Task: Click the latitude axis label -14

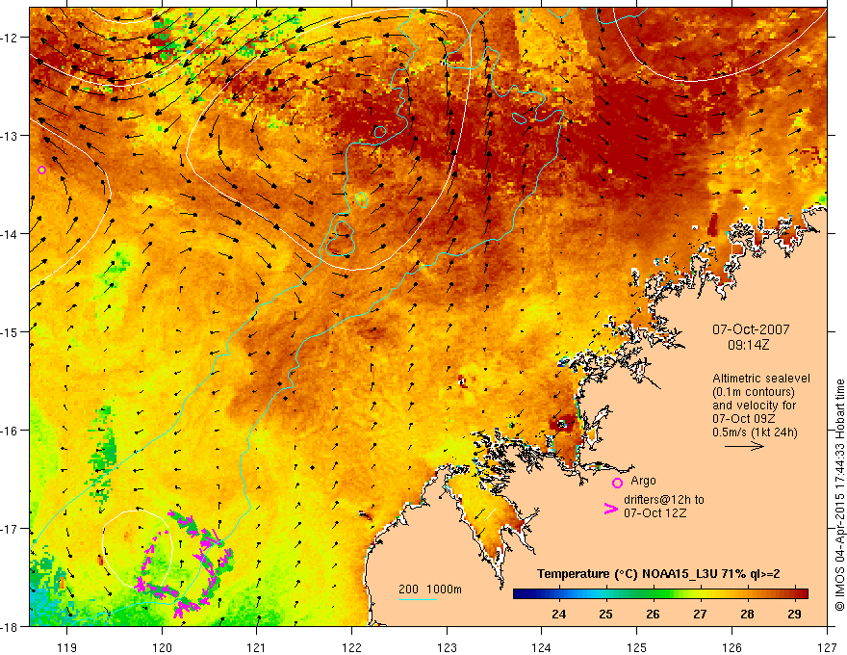Action: (11, 234)
